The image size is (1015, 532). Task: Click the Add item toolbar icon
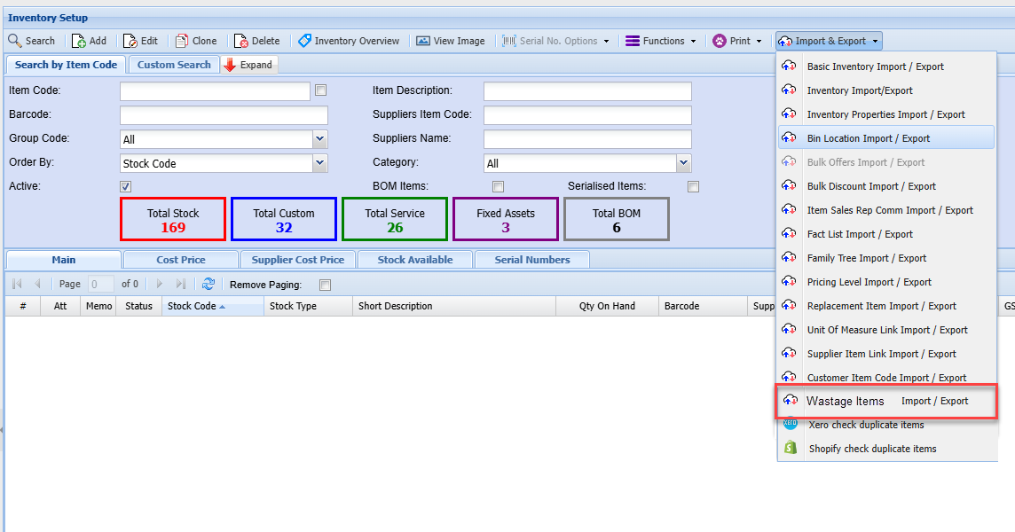pyautogui.click(x=79, y=41)
